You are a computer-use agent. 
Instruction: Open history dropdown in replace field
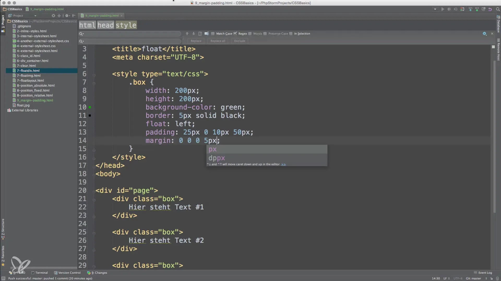coord(82,41)
